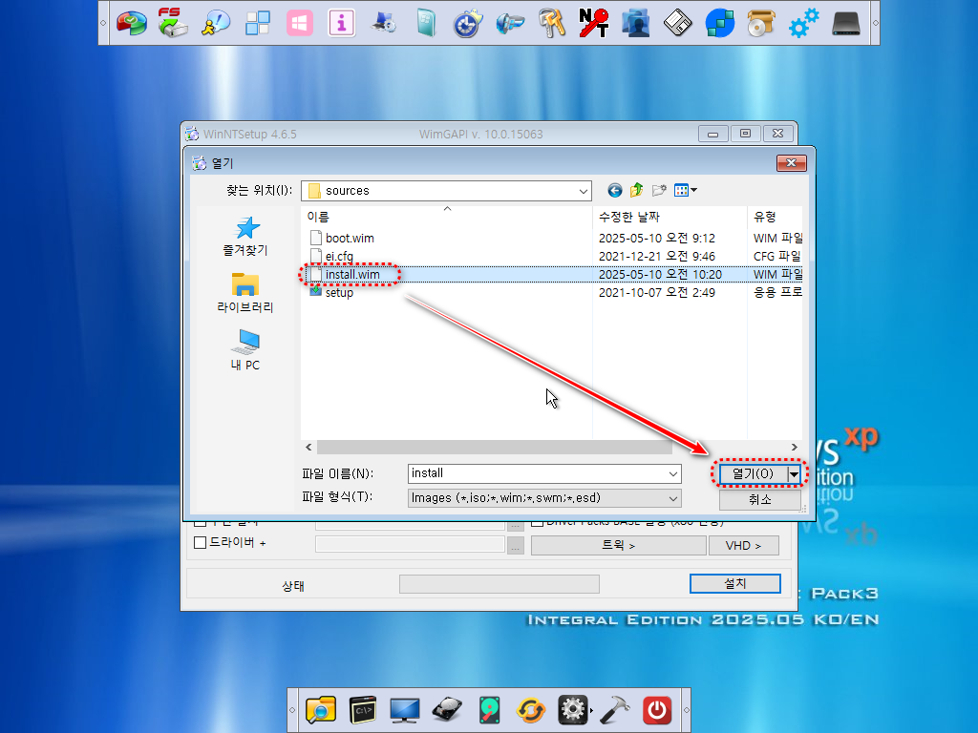
Task: Click the file list scroll left arrow
Action: (308, 448)
